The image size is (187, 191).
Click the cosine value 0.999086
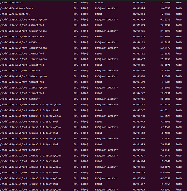coord(139,150)
